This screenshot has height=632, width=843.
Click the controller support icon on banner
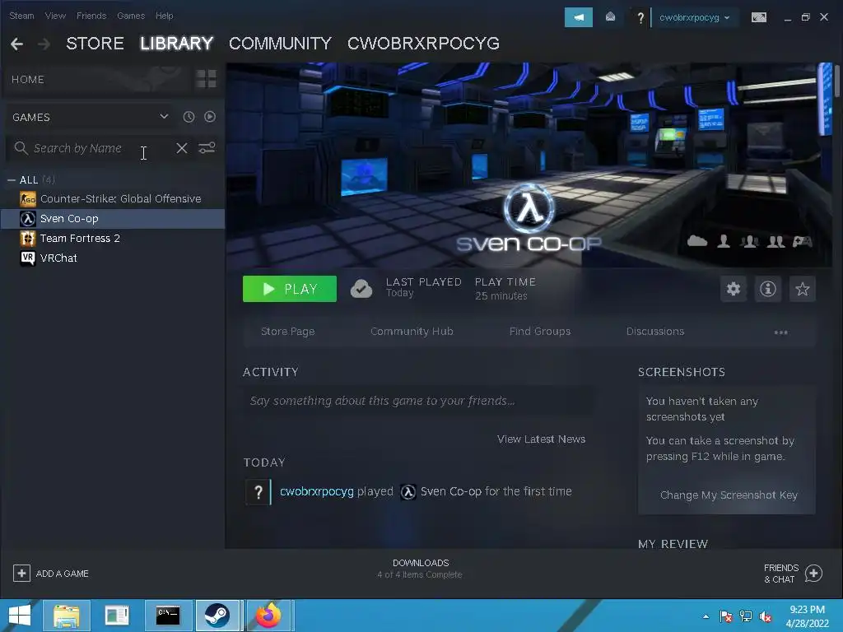tap(802, 241)
